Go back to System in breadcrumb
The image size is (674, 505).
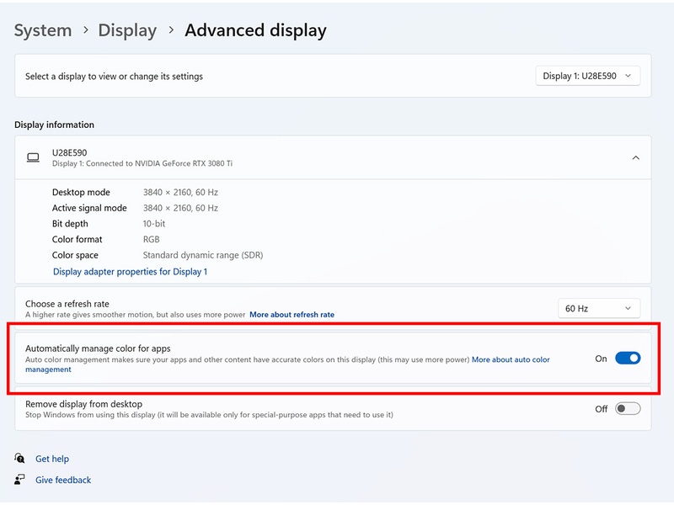pos(43,30)
